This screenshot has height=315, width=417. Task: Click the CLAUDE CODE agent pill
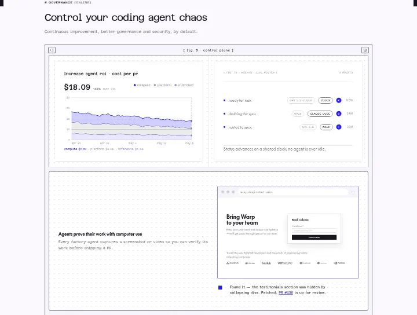click(320, 113)
